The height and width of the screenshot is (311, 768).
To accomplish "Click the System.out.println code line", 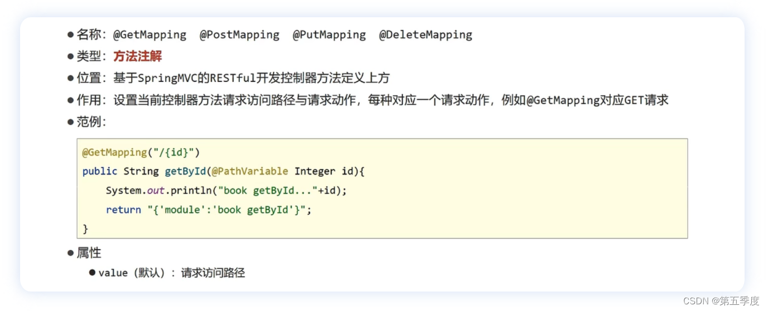I will click(x=226, y=191).
